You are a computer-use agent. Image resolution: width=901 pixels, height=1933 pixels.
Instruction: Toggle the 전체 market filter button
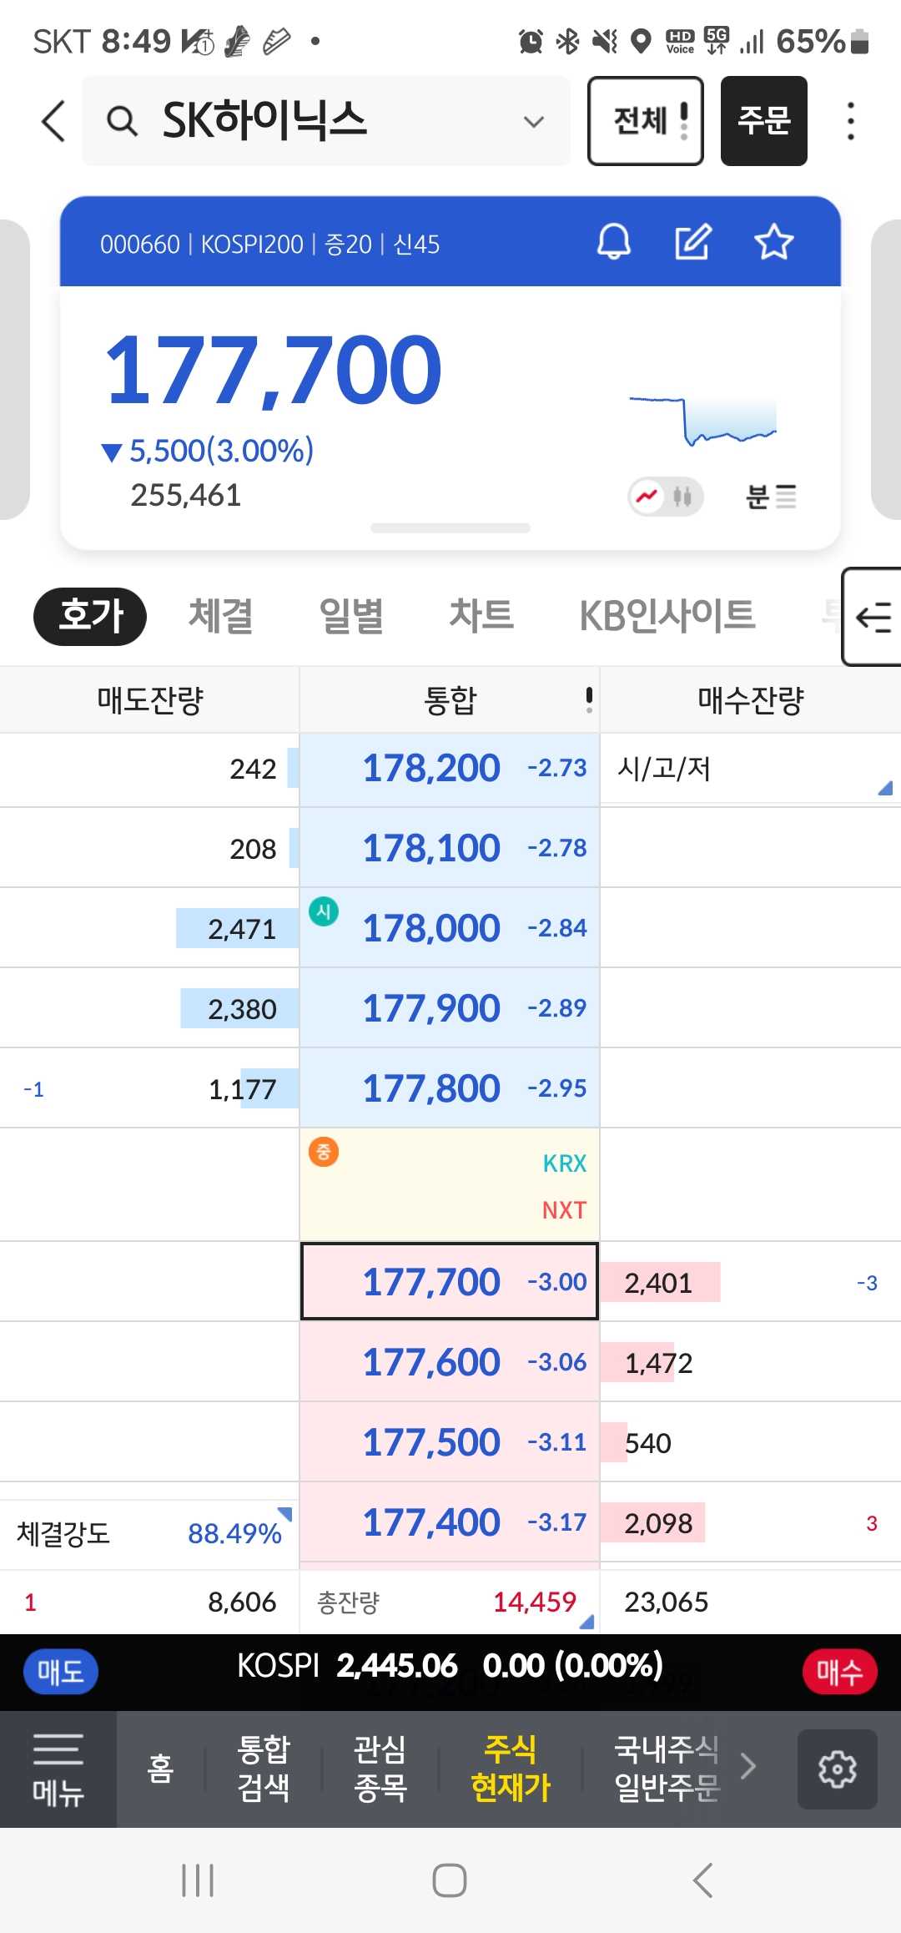point(646,121)
